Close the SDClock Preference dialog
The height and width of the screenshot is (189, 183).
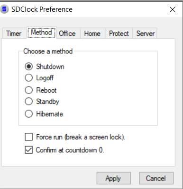(x=173, y=9)
